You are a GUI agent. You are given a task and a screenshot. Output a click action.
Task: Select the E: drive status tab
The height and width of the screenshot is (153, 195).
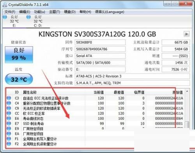[x=14, y=21]
